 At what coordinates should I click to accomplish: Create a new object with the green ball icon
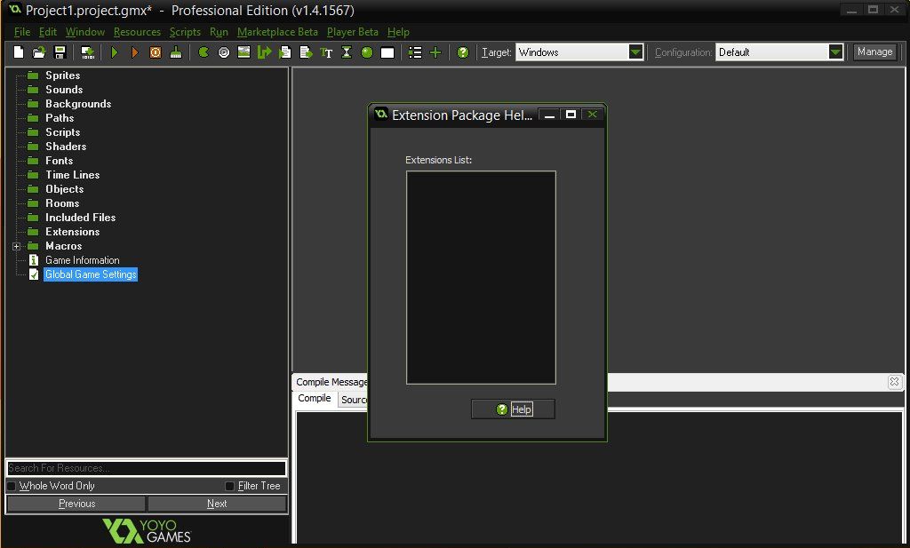click(365, 53)
